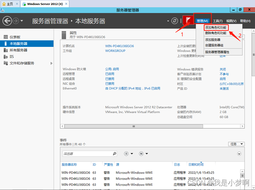Click the main window vertical scrollbar thumb
The image size is (255, 190).
click(254, 54)
